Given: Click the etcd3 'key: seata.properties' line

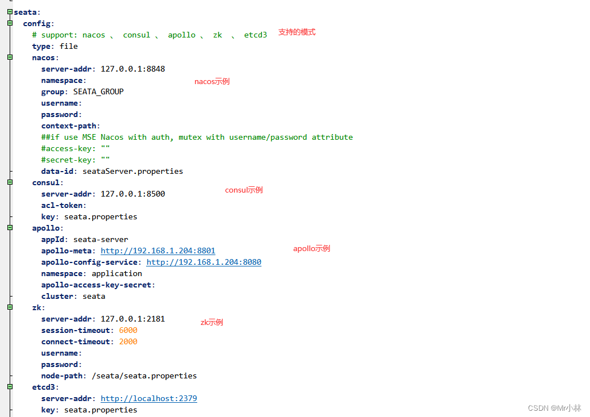Looking at the screenshot, I should [x=89, y=410].
